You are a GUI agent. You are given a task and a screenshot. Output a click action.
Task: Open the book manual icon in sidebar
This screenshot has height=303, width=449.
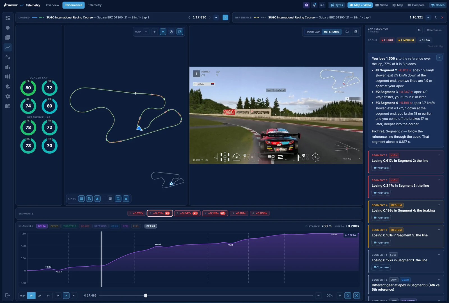[8, 106]
